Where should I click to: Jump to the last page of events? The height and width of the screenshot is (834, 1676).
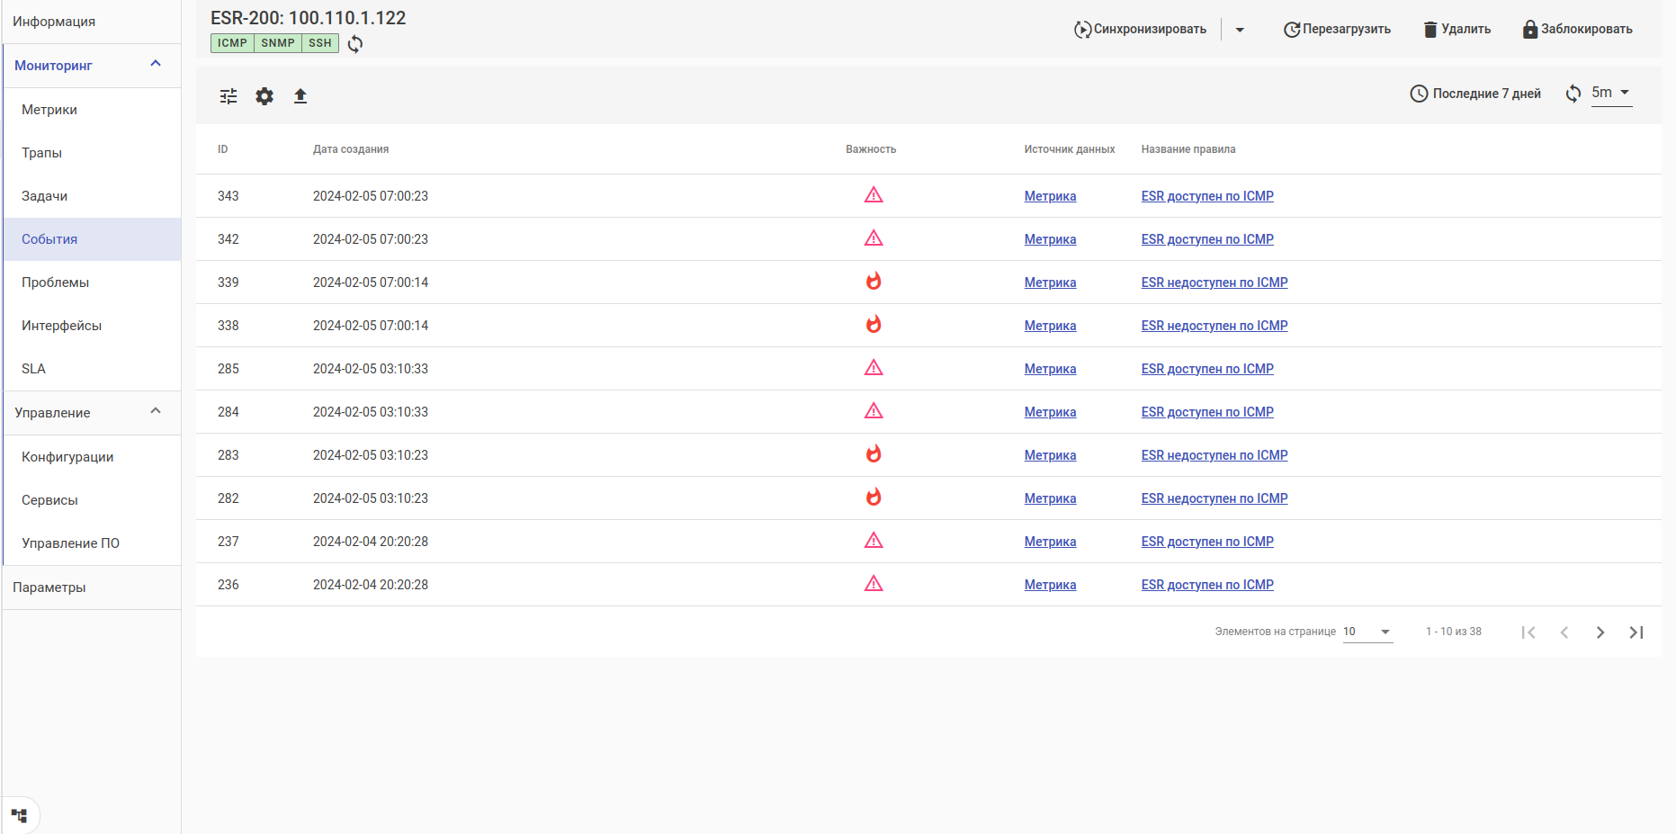[x=1636, y=632]
